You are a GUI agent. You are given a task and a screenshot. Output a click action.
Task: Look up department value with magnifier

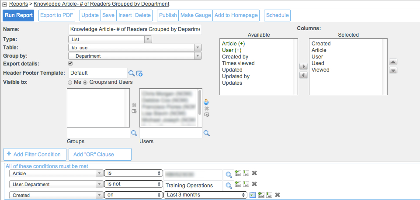coord(229,186)
